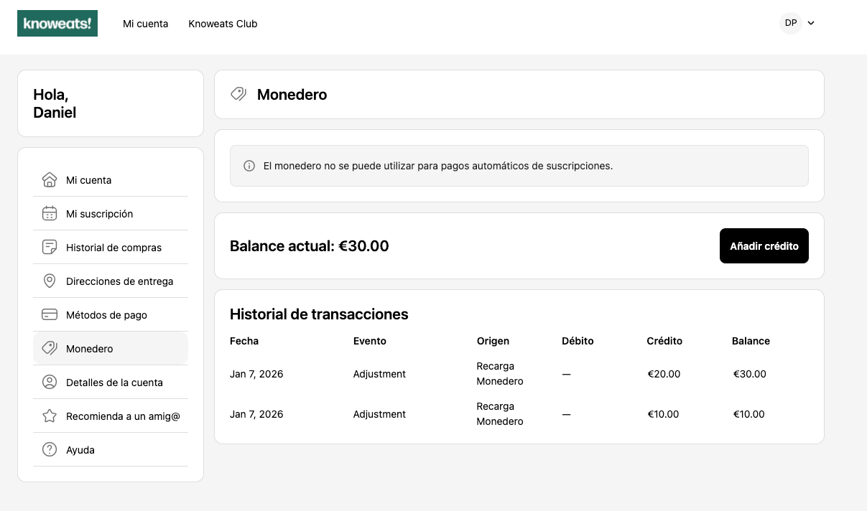Click the house icon beside Mi cuenta
867x511 pixels.
pyautogui.click(x=49, y=179)
